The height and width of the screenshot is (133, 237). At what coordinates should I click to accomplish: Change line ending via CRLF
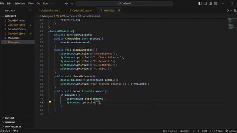coord(204,131)
